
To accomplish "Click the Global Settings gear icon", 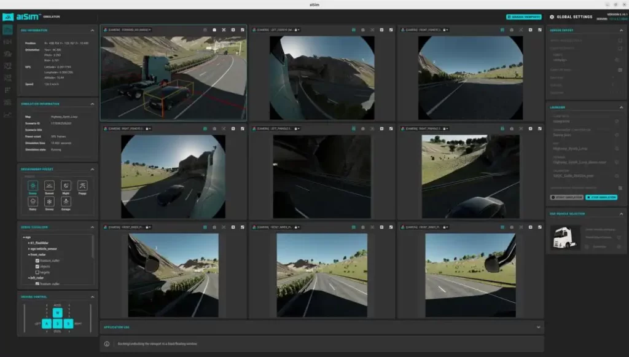I will pos(552,17).
